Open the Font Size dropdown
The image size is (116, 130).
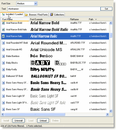35,4
